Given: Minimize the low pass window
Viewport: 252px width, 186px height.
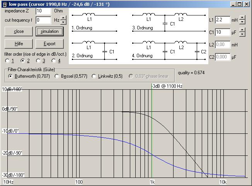Looking at the screenshot, I should click(x=233, y=4).
